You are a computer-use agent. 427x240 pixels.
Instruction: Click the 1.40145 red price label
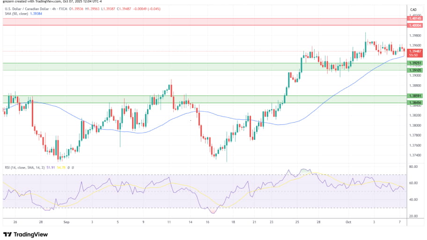point(414,19)
